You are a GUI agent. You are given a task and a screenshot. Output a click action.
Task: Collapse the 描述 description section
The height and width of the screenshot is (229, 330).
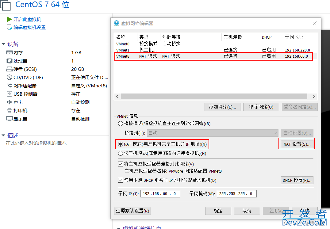coord(3,135)
